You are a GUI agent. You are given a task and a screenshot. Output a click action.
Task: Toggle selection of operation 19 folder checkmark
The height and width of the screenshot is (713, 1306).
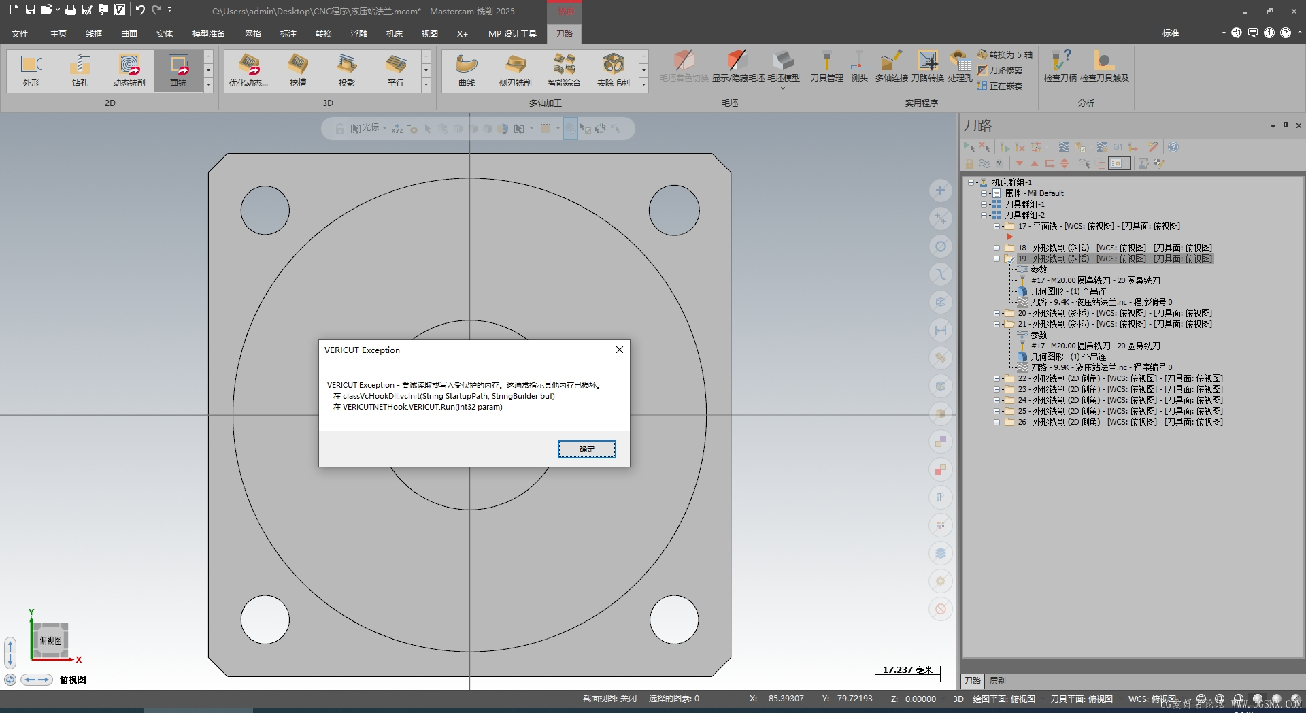pyautogui.click(x=1009, y=259)
